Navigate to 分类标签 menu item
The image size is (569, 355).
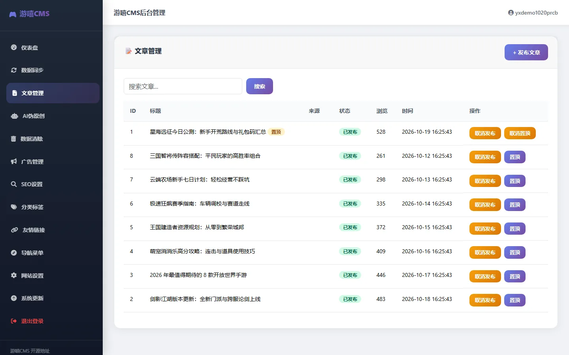[53, 207]
